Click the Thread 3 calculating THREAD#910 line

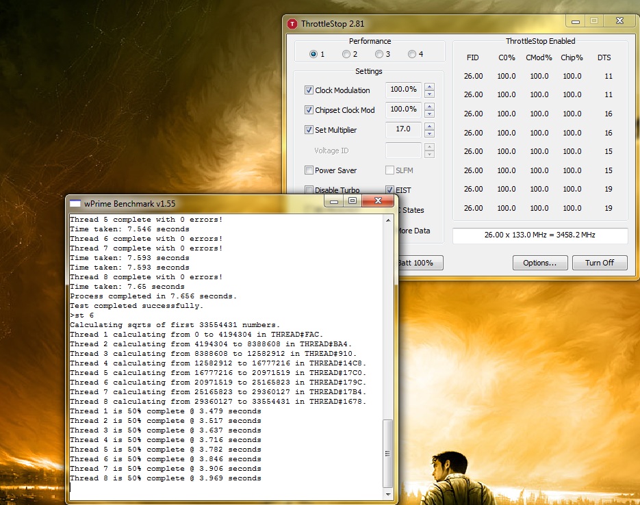213,354
